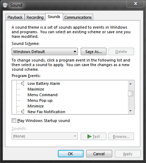Click the Sound window title icon

pos(5,5)
